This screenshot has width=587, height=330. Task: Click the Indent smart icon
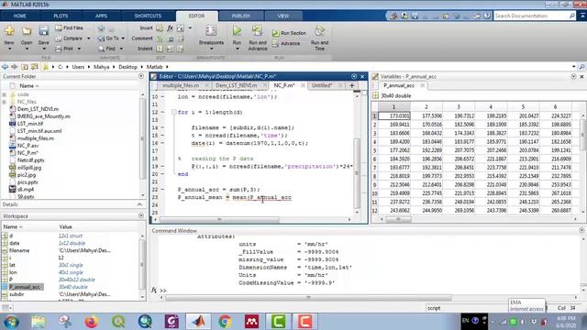pyautogui.click(x=160, y=49)
